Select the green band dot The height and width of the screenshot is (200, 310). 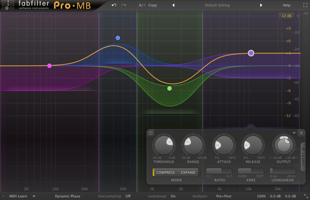(x=169, y=88)
